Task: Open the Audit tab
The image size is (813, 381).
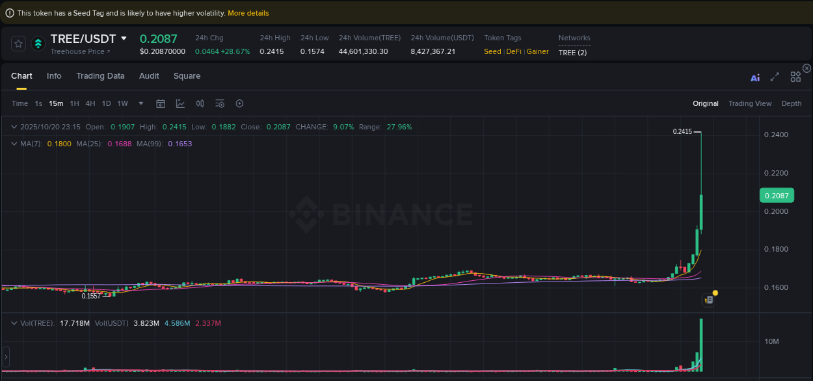Action: pyautogui.click(x=149, y=76)
